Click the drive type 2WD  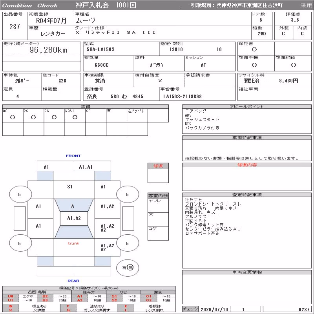261,34
